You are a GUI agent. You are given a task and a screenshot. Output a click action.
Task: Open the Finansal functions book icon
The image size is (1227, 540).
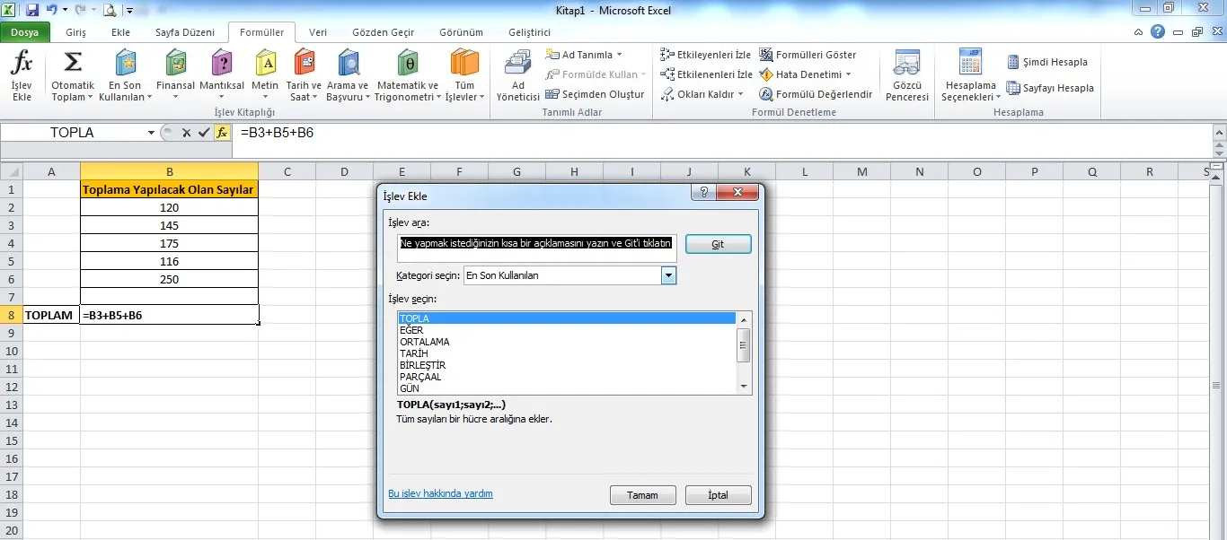click(x=176, y=65)
